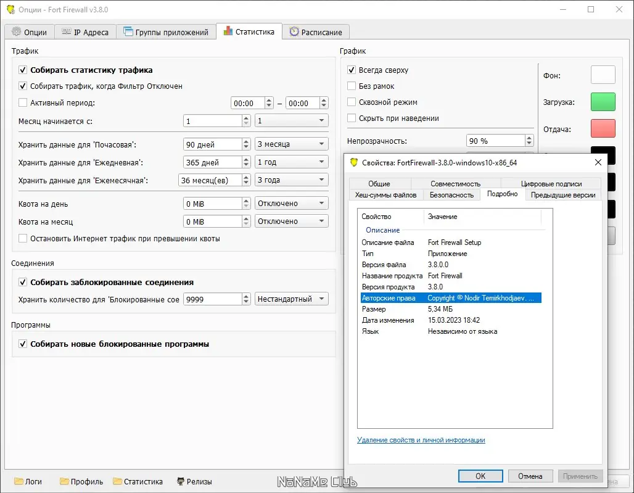Open the Нестандартный dropdown
The image size is (634, 493).
[x=292, y=299]
